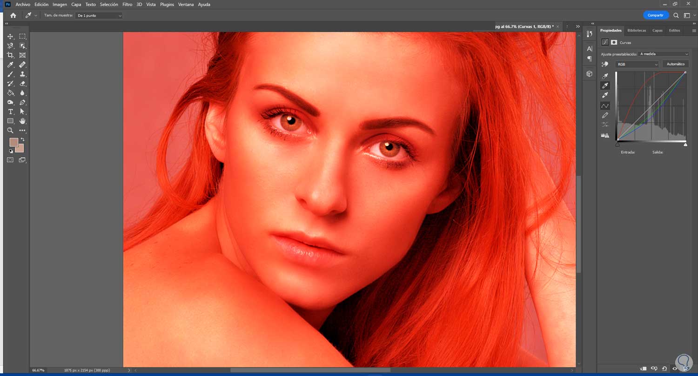Select the Frame tool

tap(22, 55)
